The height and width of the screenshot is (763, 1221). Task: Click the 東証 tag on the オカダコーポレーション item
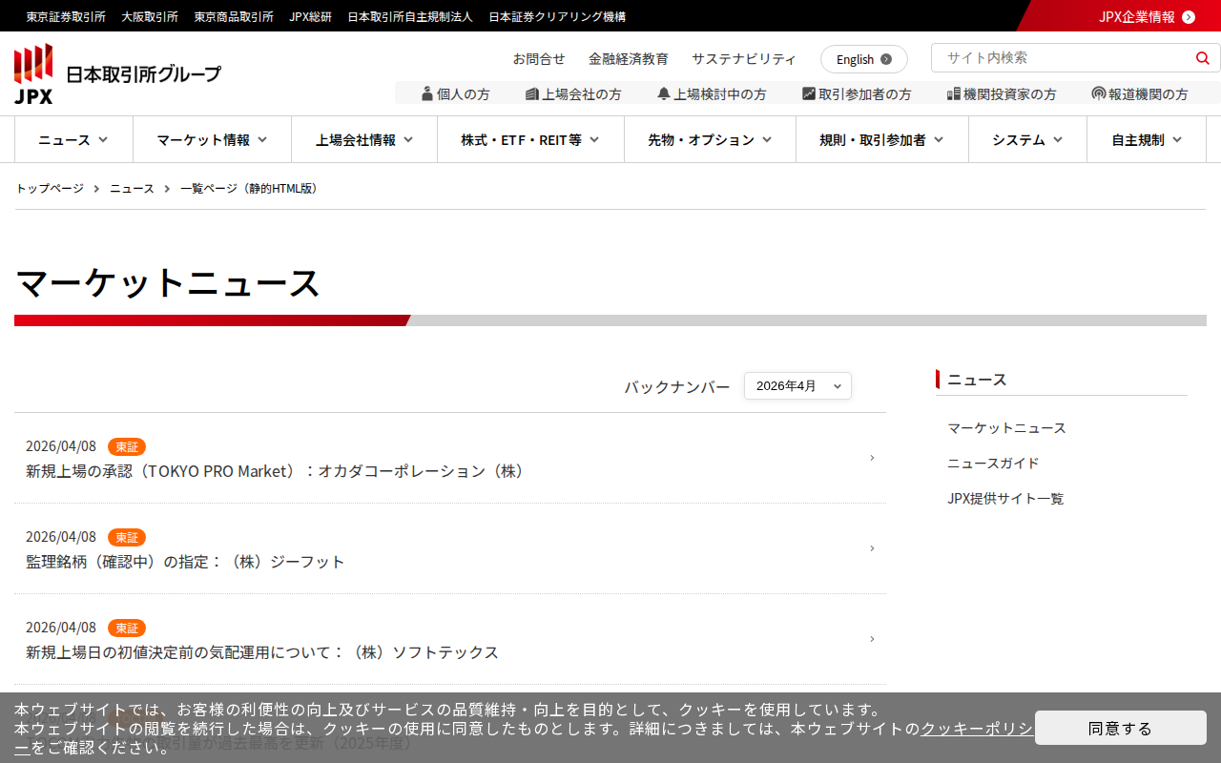(127, 446)
